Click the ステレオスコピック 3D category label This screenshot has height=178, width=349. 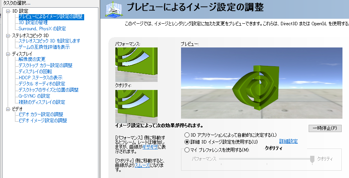30,36
